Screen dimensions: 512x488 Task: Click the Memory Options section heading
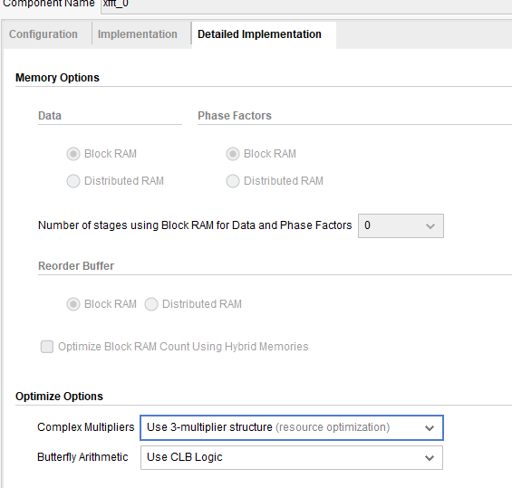57,78
